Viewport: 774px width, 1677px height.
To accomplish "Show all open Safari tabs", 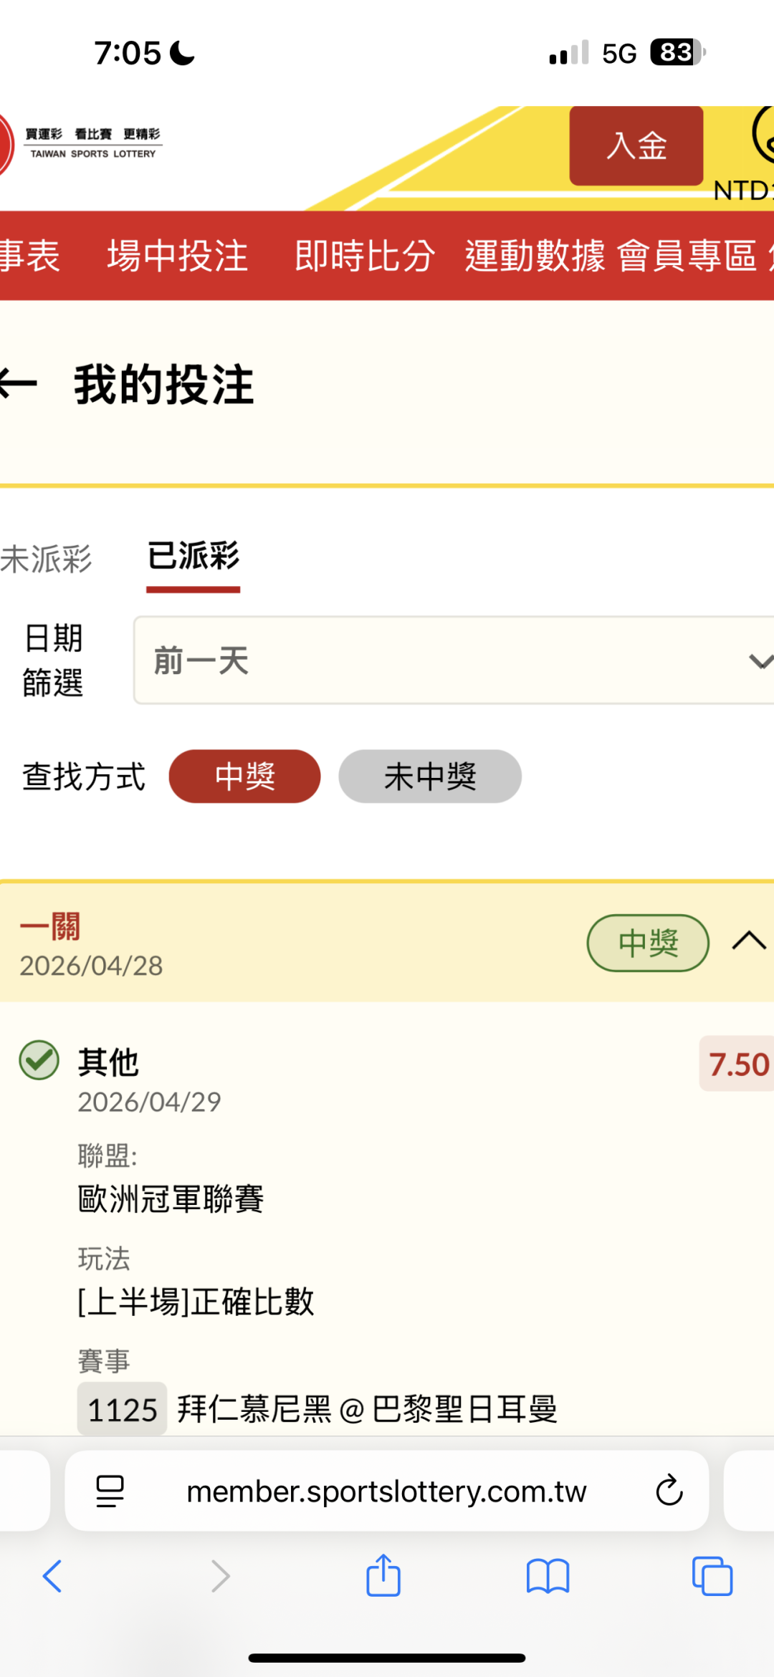I will click(712, 1576).
